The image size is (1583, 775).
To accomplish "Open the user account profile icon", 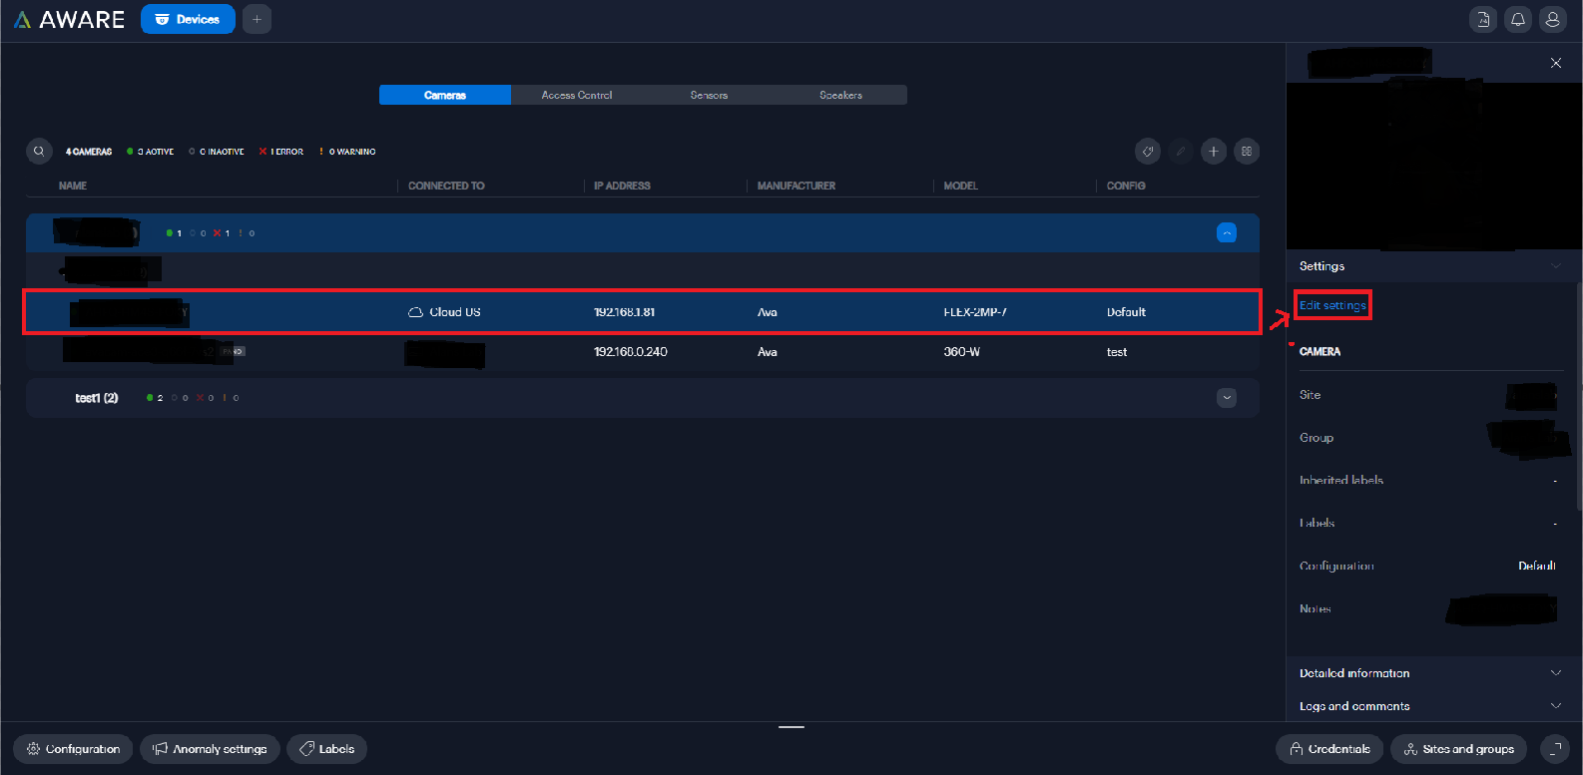I will click(x=1552, y=19).
